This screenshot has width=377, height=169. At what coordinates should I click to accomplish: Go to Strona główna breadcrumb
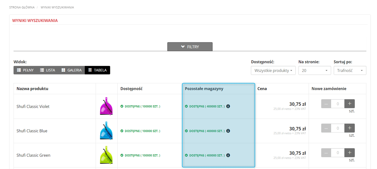pyautogui.click(x=22, y=7)
